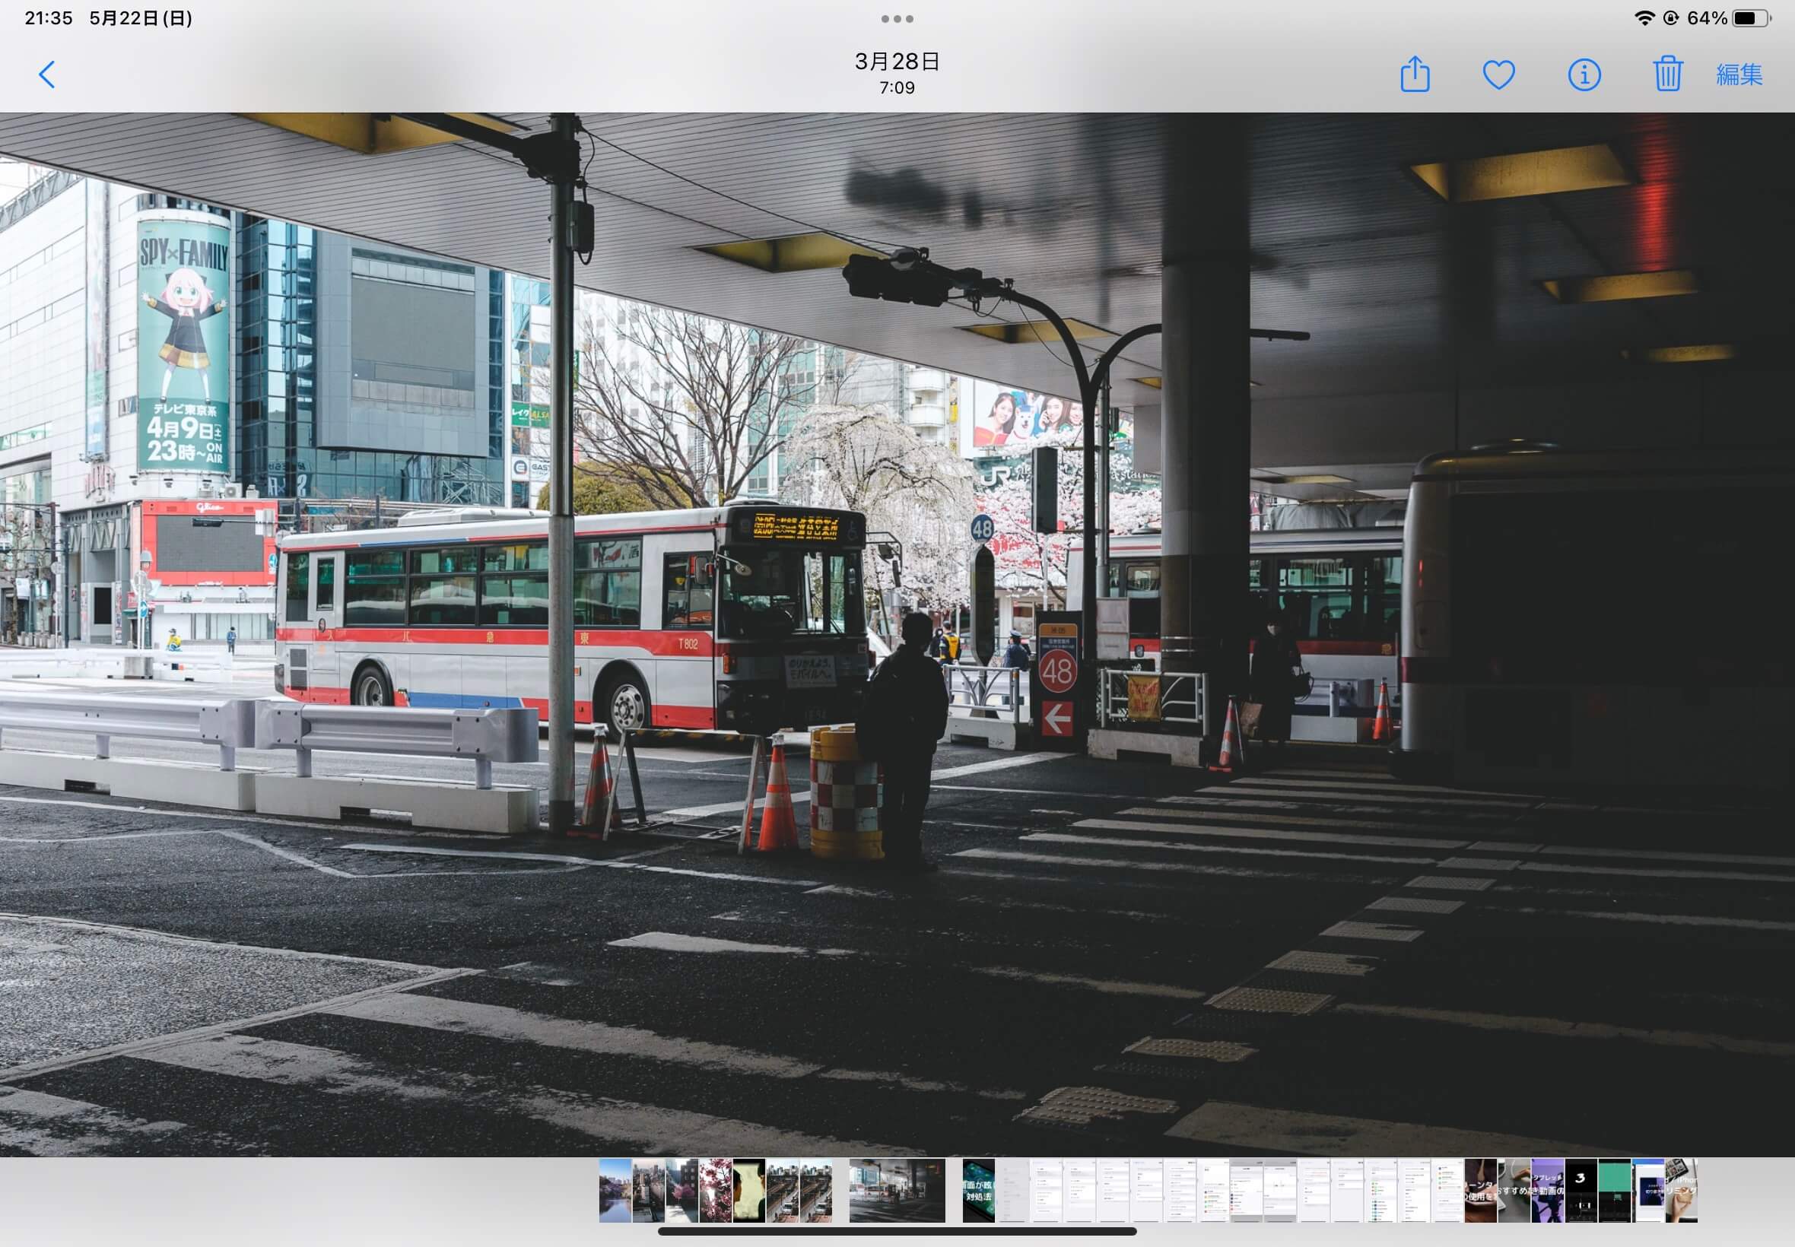This screenshot has height=1247, width=1795.
Task: Select the building with pink trees thumbnail
Action: [x=681, y=1191]
